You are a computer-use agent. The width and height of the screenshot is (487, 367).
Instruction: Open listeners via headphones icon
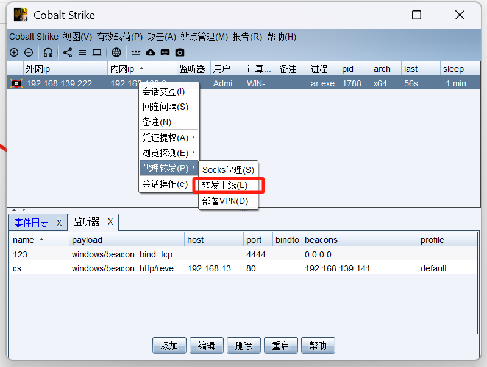(x=48, y=52)
